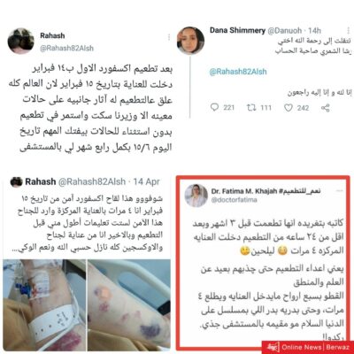Open more options on Rahash's top tweet

[x=169, y=37]
